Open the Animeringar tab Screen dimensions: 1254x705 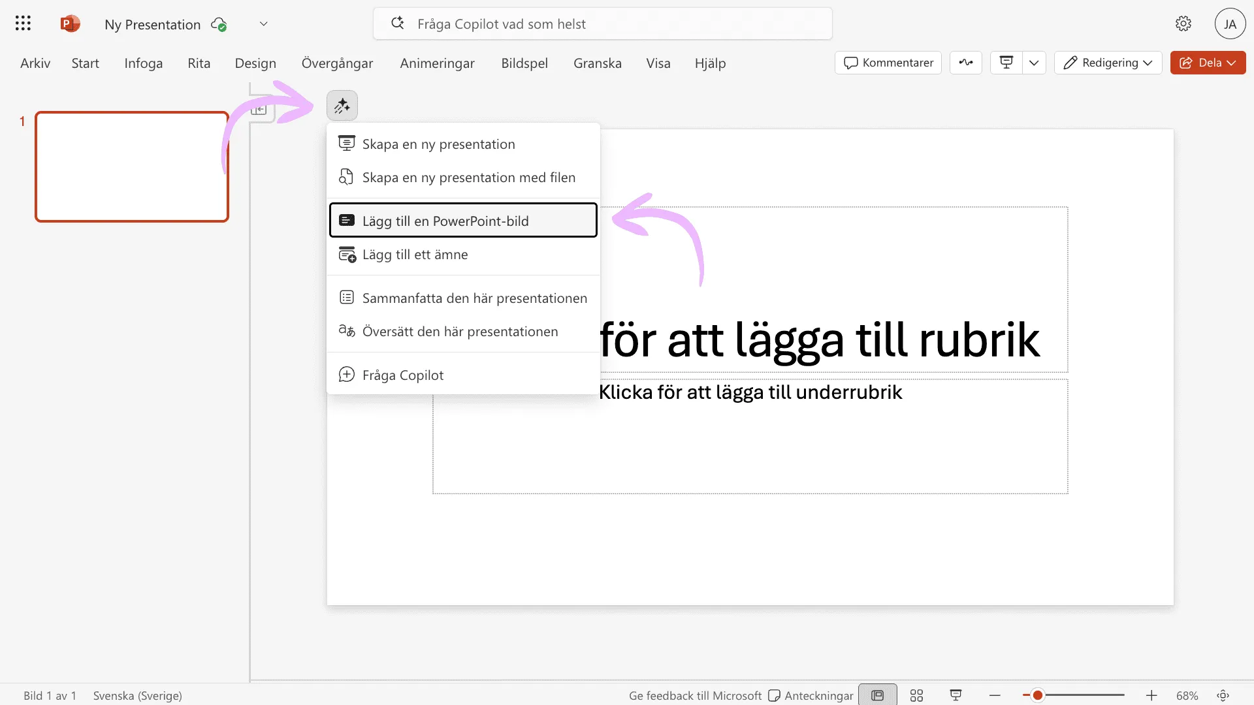437,63
